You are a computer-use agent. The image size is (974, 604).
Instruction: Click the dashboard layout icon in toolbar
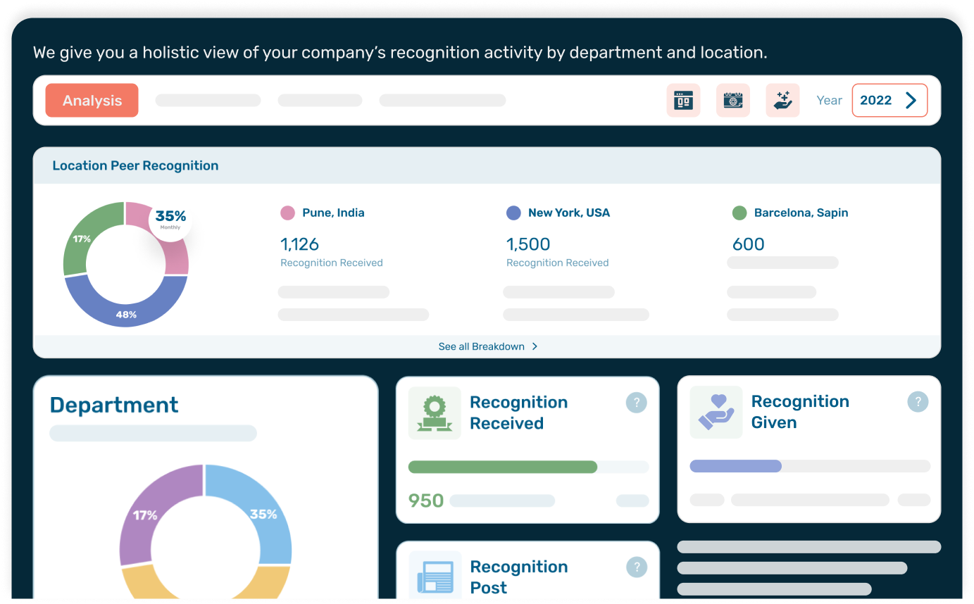(683, 101)
